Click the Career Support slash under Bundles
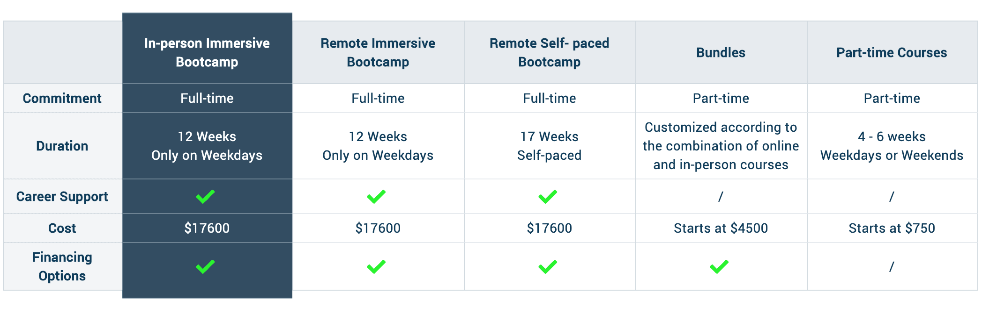The image size is (982, 314). click(721, 197)
